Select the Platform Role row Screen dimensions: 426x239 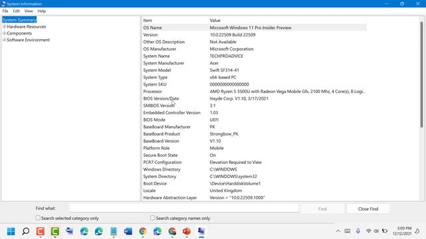254,148
